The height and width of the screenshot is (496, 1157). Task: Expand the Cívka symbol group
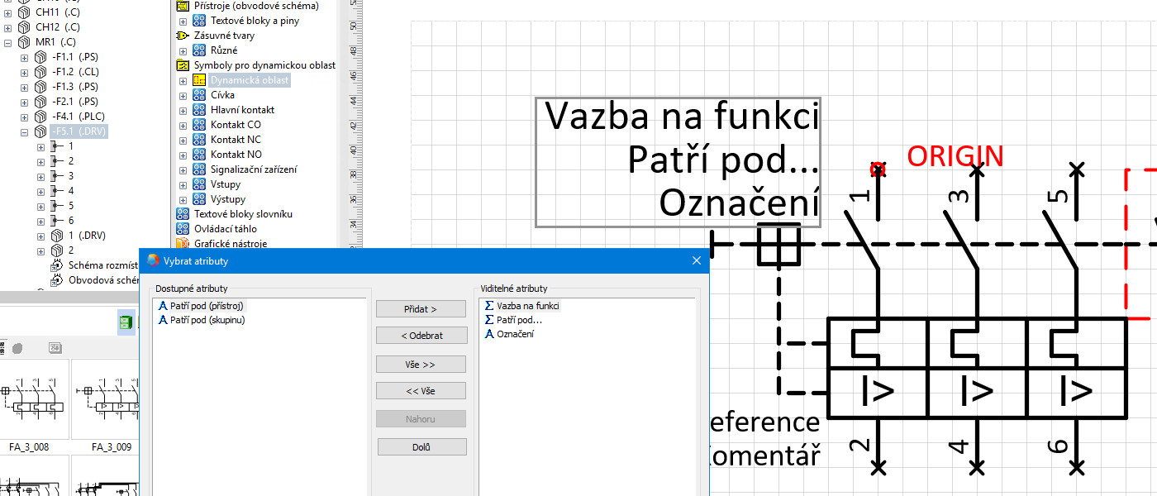click(x=183, y=95)
